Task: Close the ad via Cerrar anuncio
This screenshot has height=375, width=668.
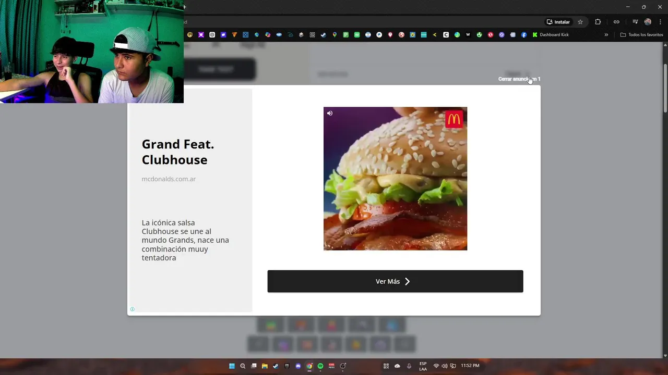Action: [x=519, y=79]
